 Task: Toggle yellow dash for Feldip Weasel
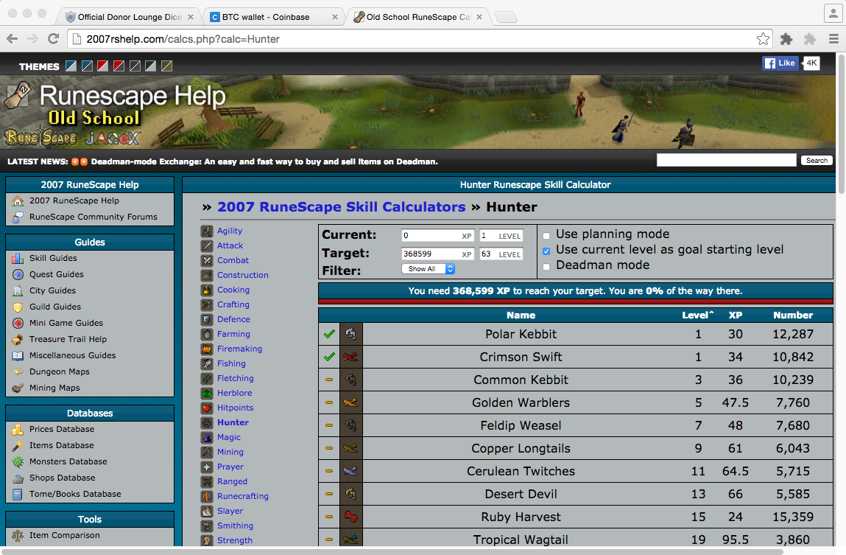[328, 425]
